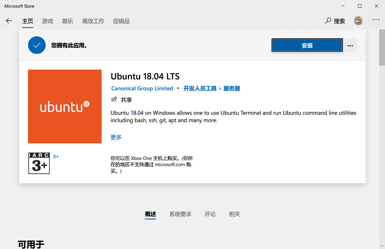
Task: Open the 搜索 search icon
Action: pos(328,21)
